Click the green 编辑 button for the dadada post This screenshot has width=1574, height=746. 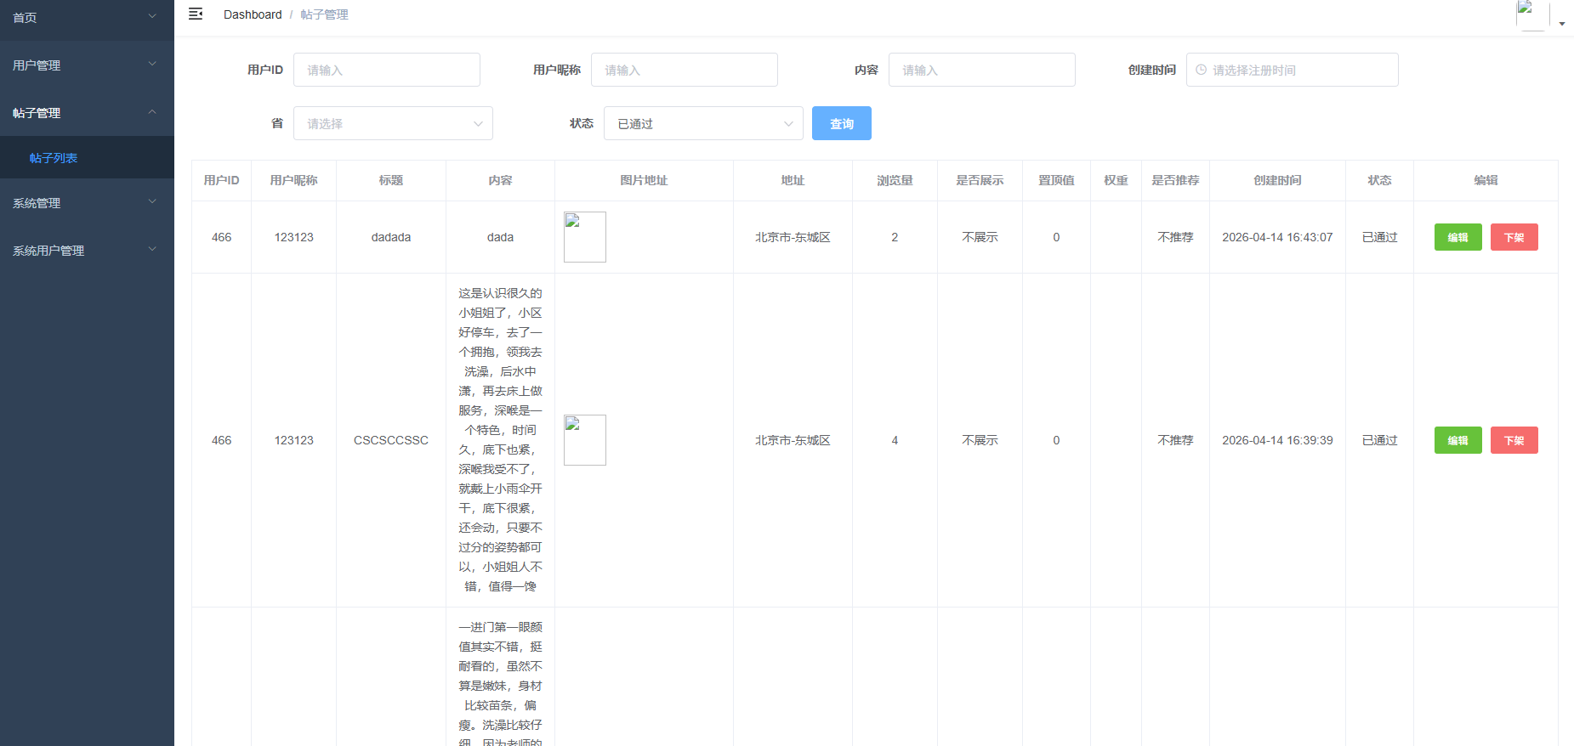click(1458, 237)
